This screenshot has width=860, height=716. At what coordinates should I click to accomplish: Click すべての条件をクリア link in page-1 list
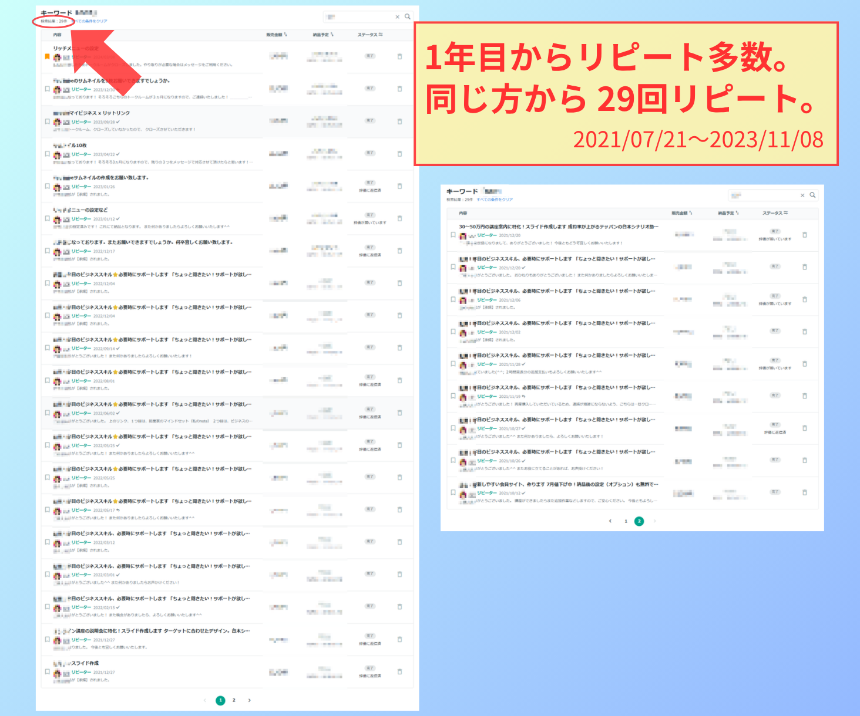89,21
